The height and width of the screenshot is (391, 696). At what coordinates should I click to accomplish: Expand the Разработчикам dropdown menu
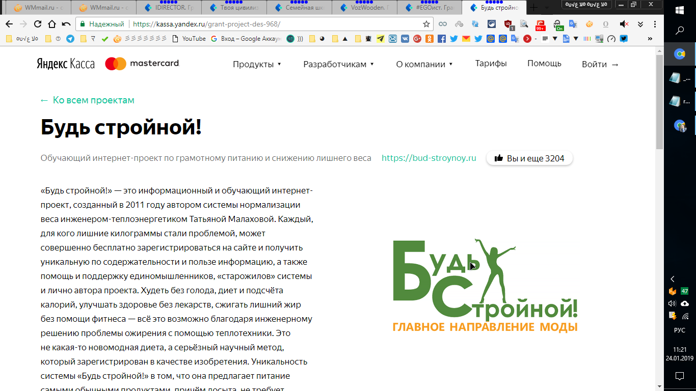[339, 64]
